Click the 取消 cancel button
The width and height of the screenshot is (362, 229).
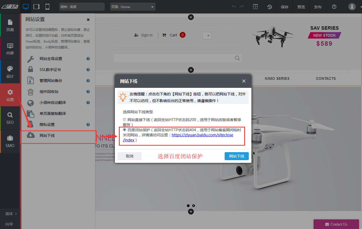[129, 156]
